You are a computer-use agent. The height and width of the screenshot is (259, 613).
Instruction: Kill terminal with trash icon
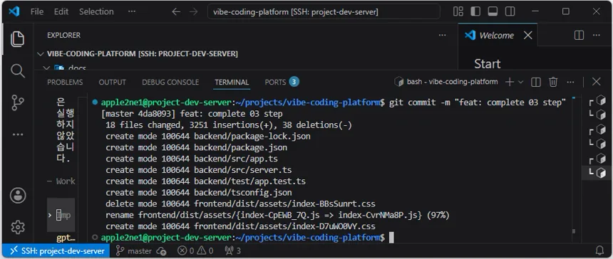pos(553,82)
